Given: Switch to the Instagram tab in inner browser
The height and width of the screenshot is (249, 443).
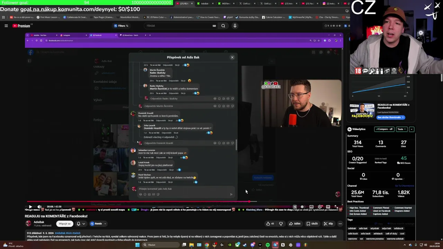Looking at the screenshot, I should [73, 35].
